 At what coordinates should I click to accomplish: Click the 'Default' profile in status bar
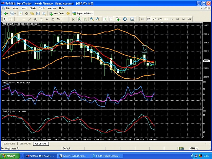coord(66,148)
